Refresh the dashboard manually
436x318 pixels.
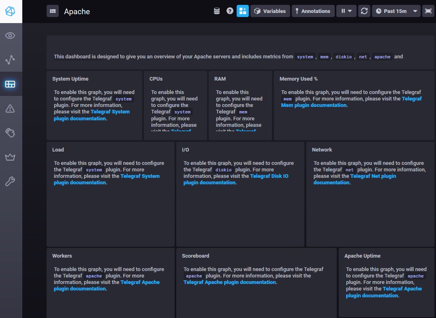pyautogui.click(x=364, y=11)
